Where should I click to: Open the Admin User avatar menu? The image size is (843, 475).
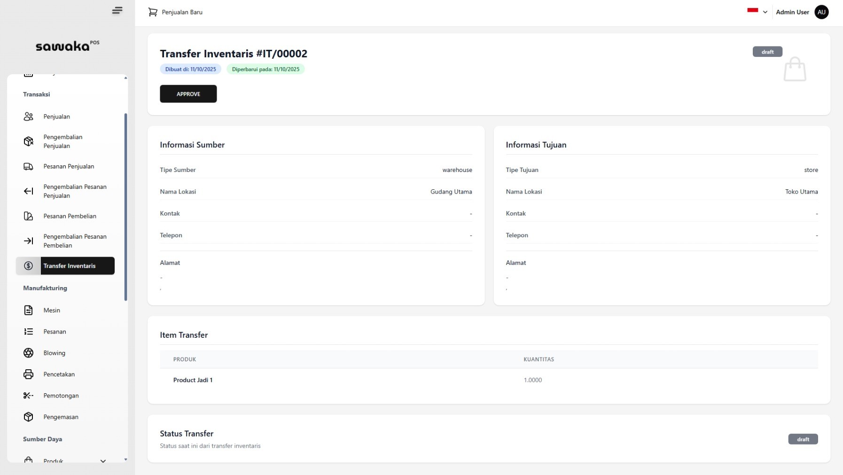[821, 12]
